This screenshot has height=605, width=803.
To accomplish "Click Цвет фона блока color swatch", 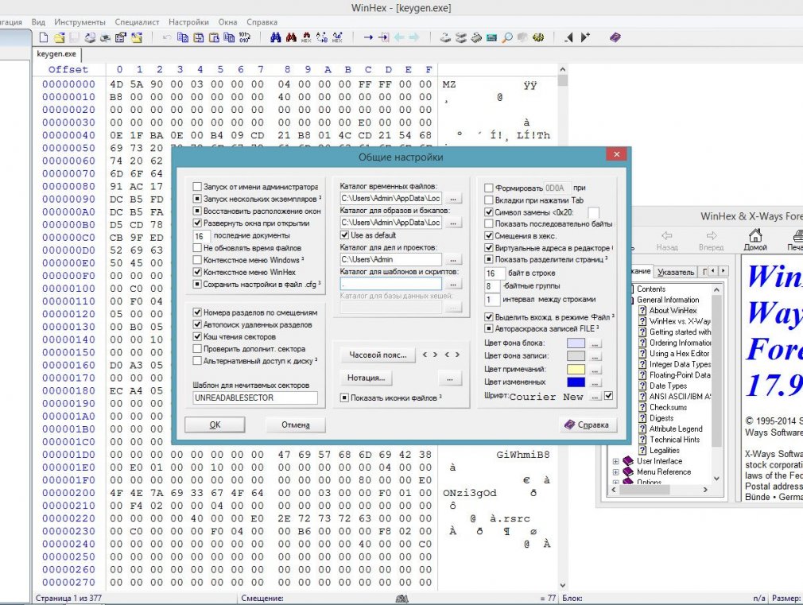I will tap(576, 343).
